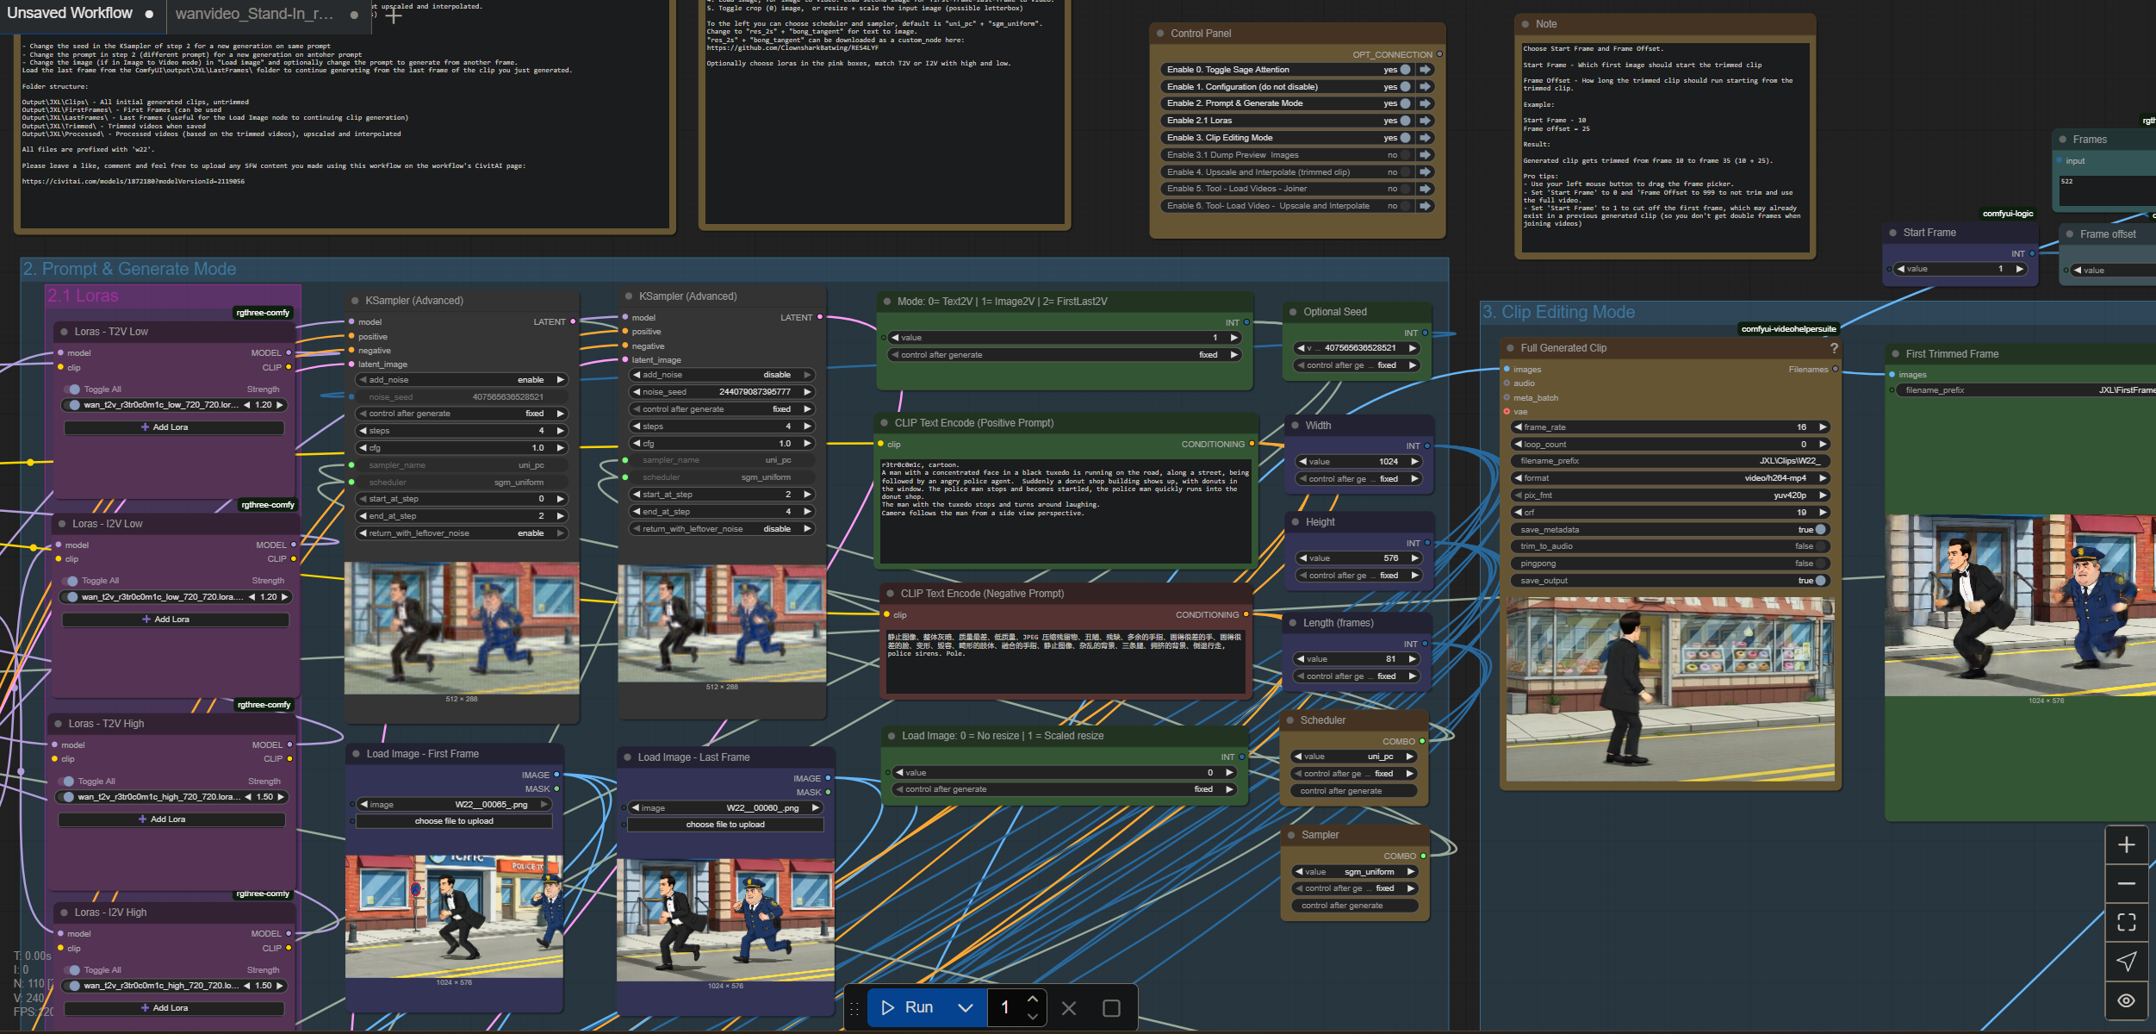Toggle Enable 0. Toggle Sage Attention switch
The width and height of the screenshot is (2156, 1034).
(x=1405, y=70)
